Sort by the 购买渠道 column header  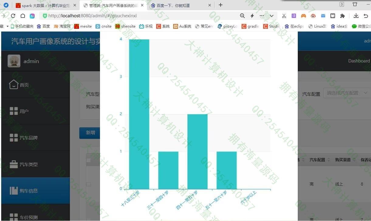point(345,159)
